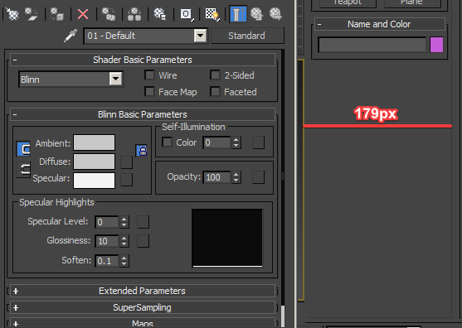This screenshot has height=328, width=462.
Task: Toggle the Ambient-Diffuse lock icon
Action: [142, 151]
